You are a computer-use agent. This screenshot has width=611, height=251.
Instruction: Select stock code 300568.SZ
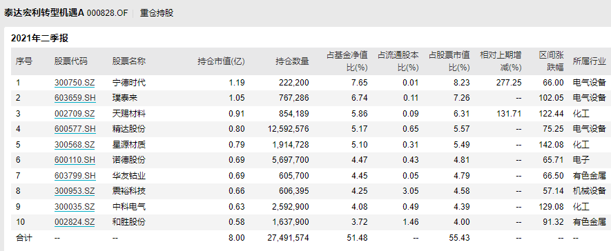coord(75,145)
